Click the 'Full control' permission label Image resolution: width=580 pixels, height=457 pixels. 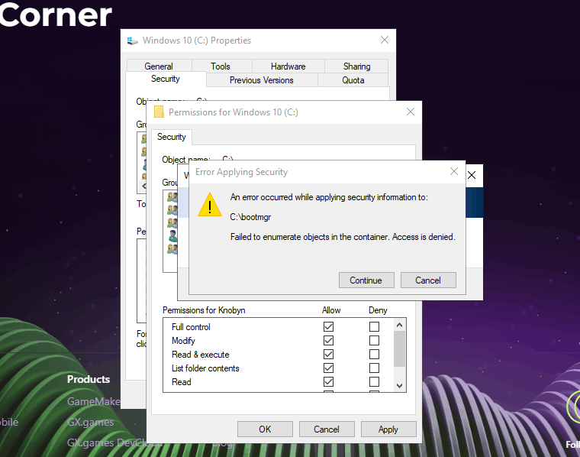click(x=191, y=327)
